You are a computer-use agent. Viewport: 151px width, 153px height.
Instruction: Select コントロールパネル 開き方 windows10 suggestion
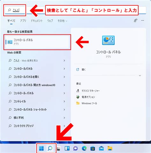point(37,85)
